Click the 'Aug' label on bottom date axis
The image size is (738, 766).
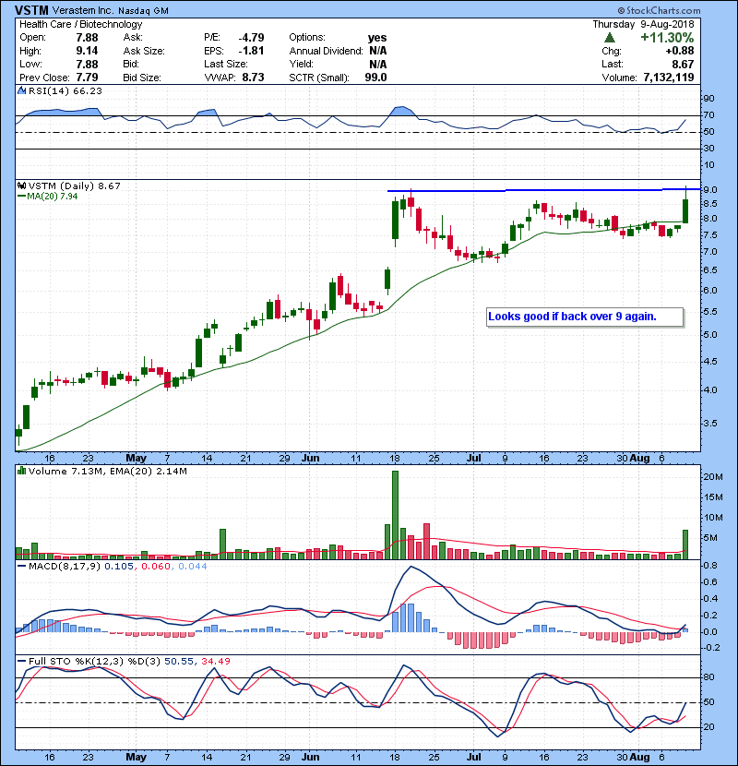point(639,757)
